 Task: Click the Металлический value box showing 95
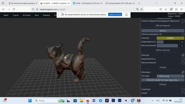click(182, 46)
